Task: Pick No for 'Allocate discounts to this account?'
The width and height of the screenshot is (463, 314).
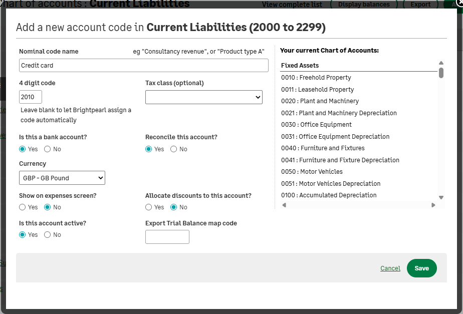Action: tap(173, 207)
